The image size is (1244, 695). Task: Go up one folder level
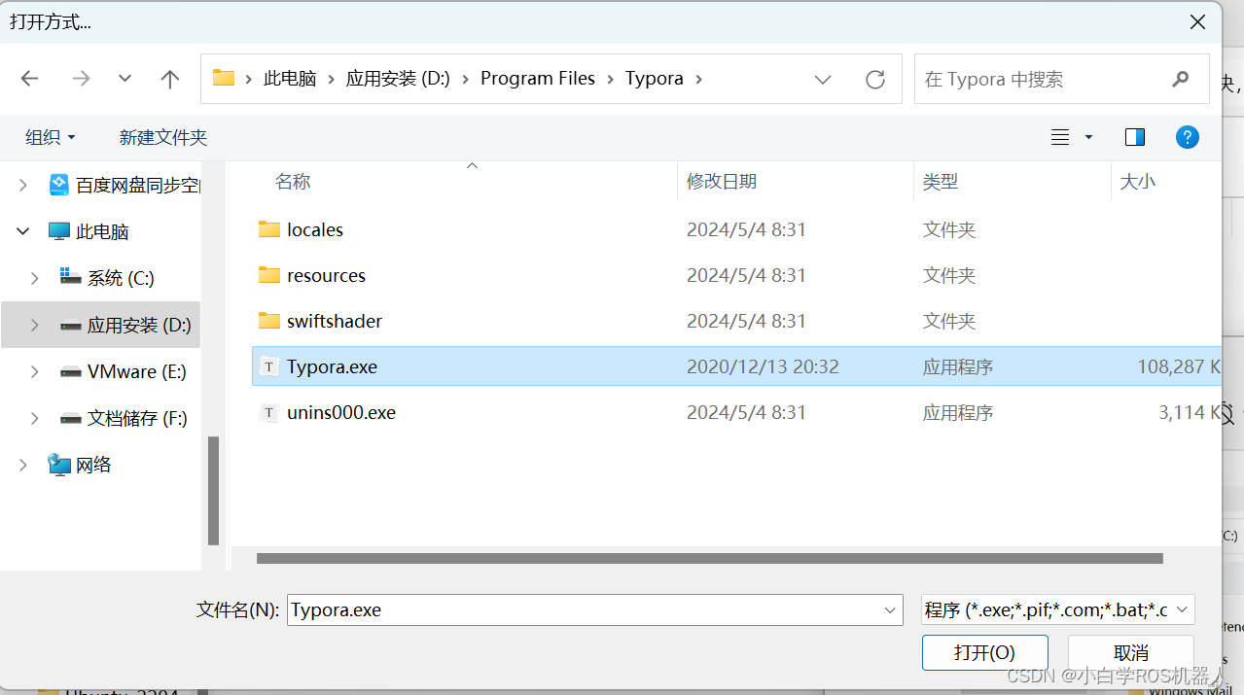170,79
